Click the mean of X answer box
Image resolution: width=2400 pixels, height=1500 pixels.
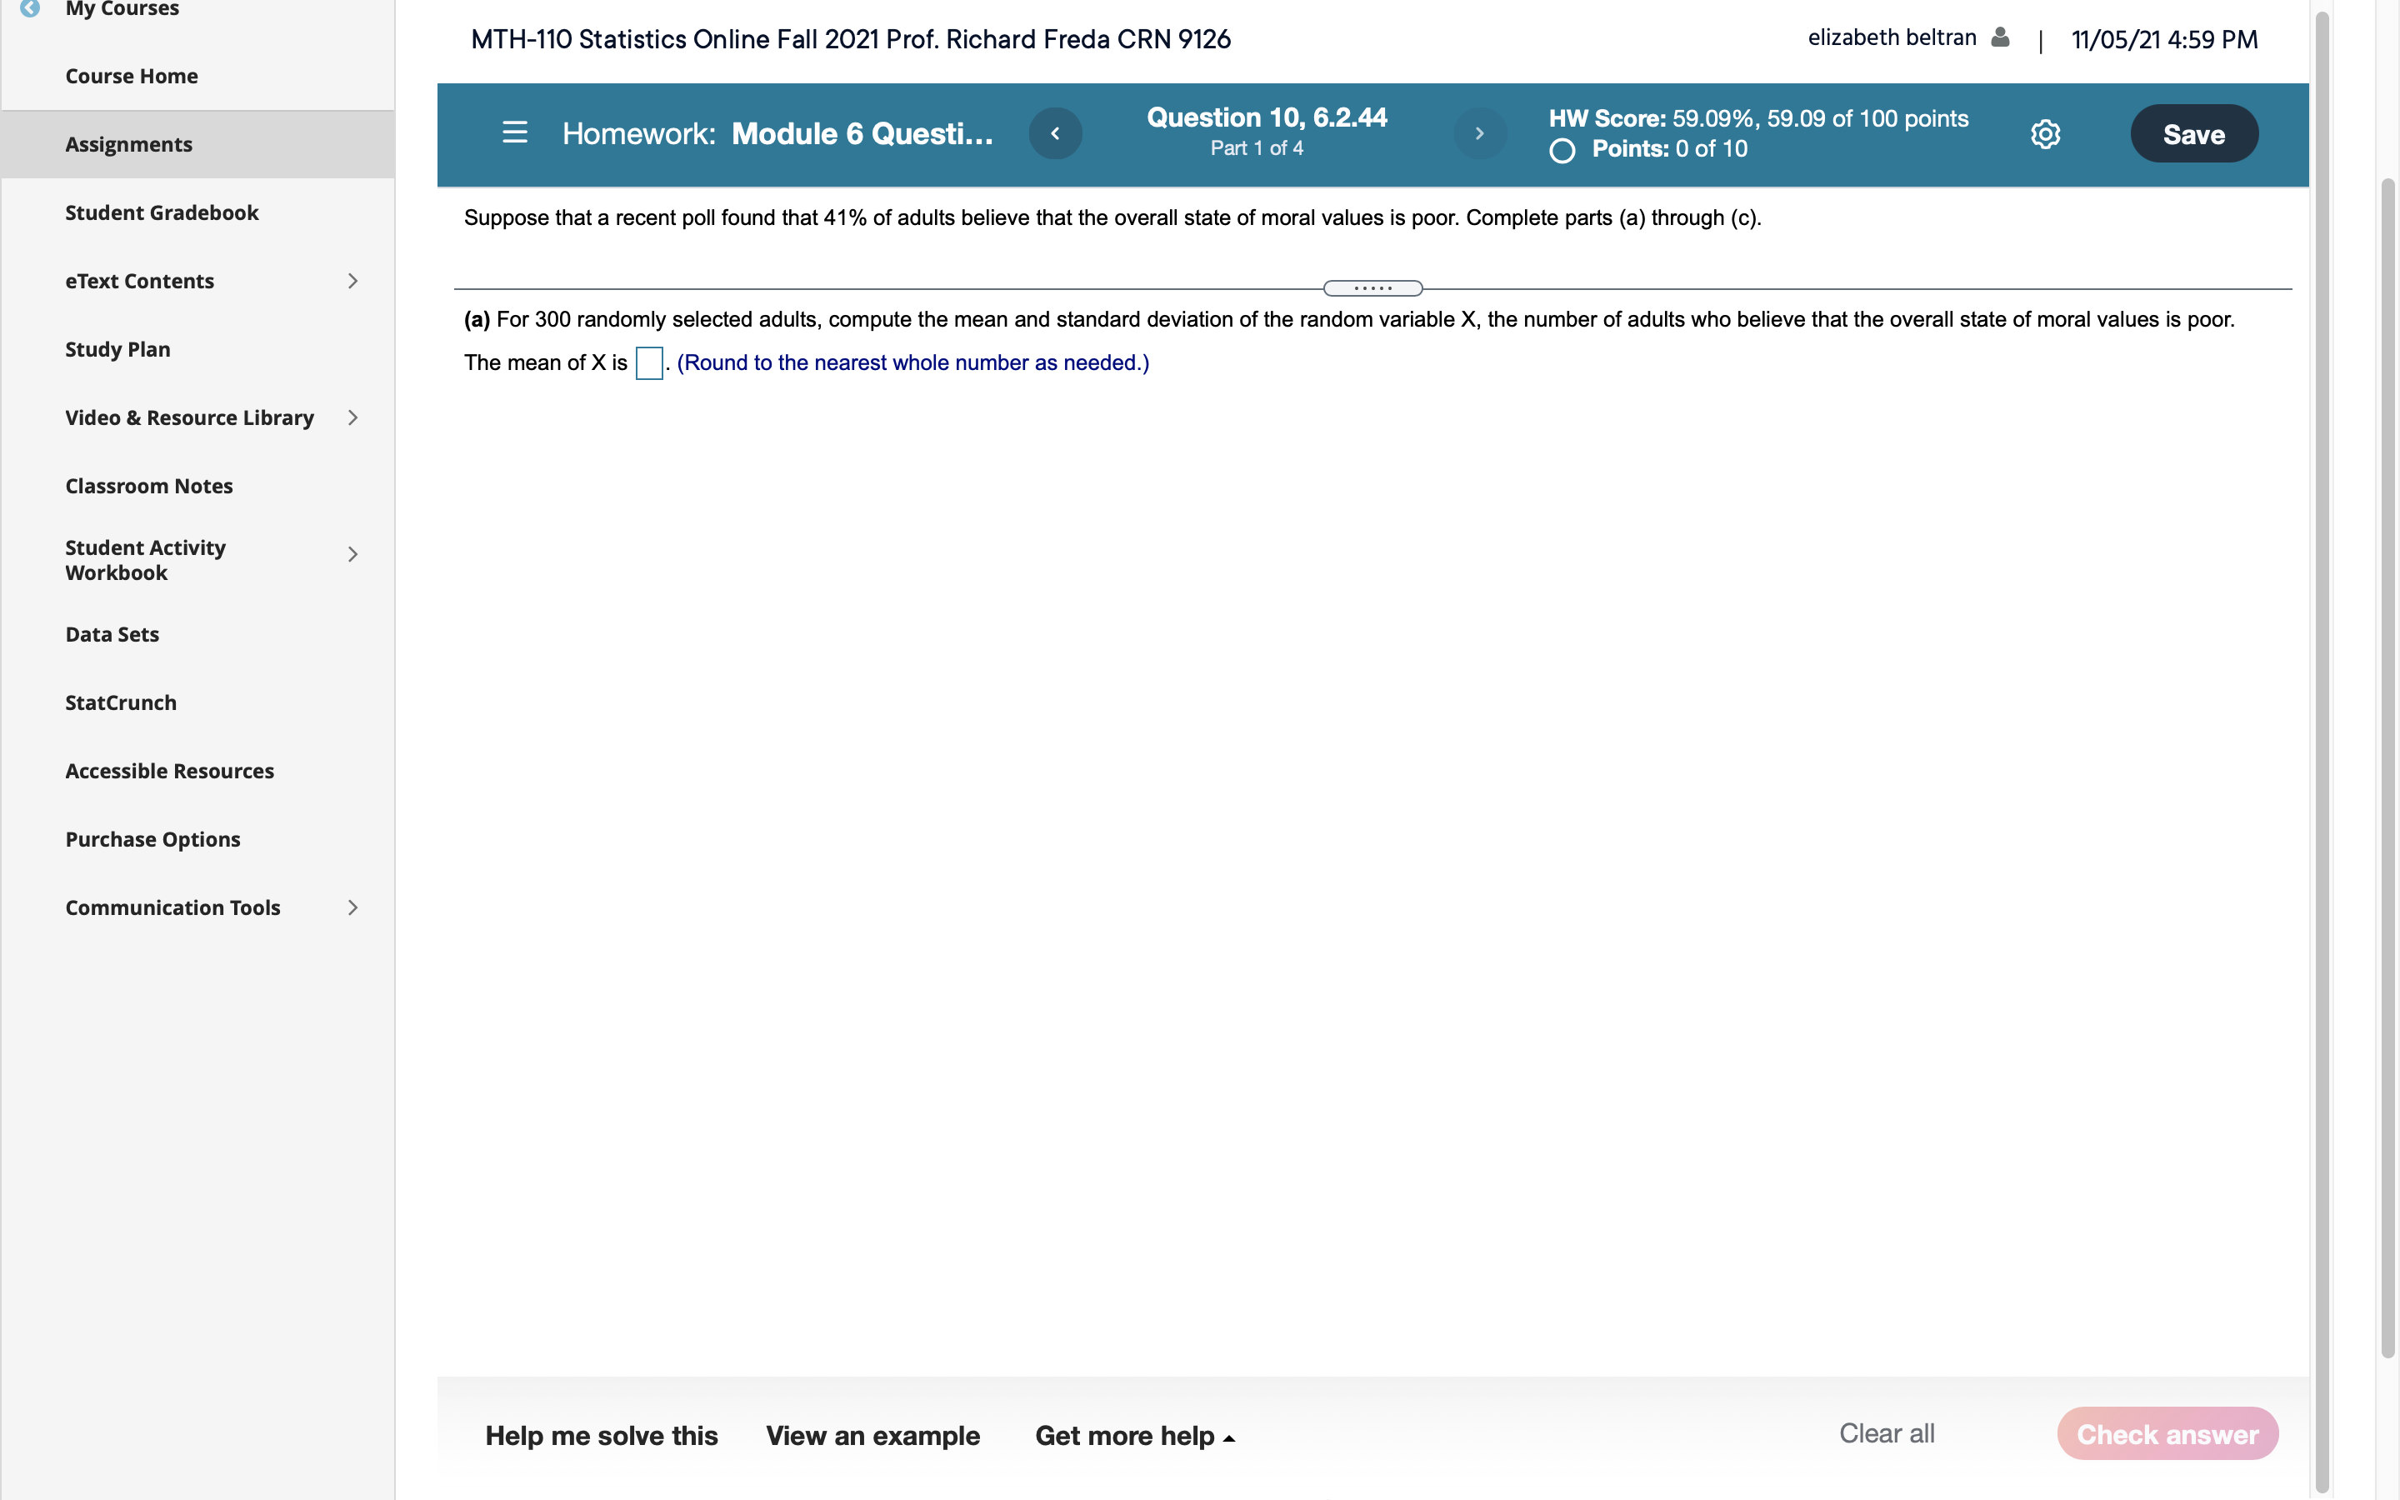tap(648, 363)
